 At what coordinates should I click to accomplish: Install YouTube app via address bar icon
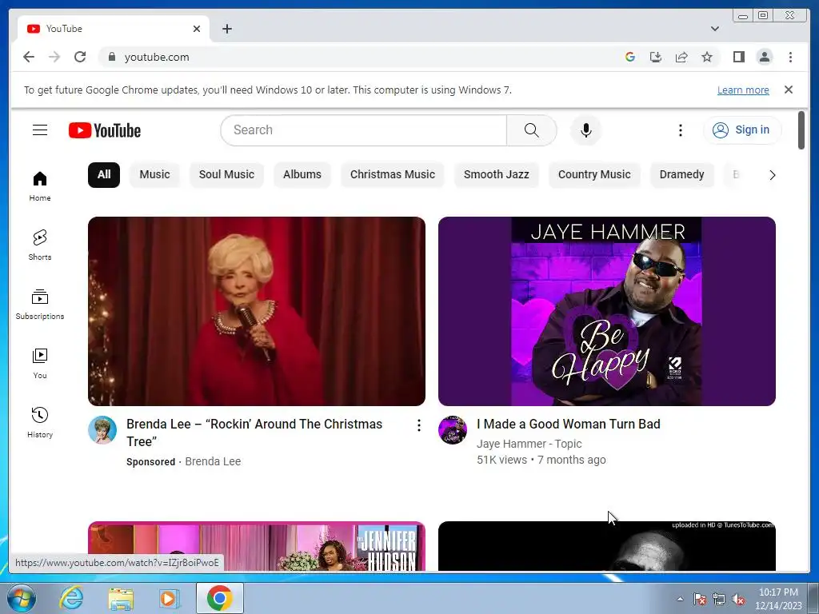[x=656, y=57]
